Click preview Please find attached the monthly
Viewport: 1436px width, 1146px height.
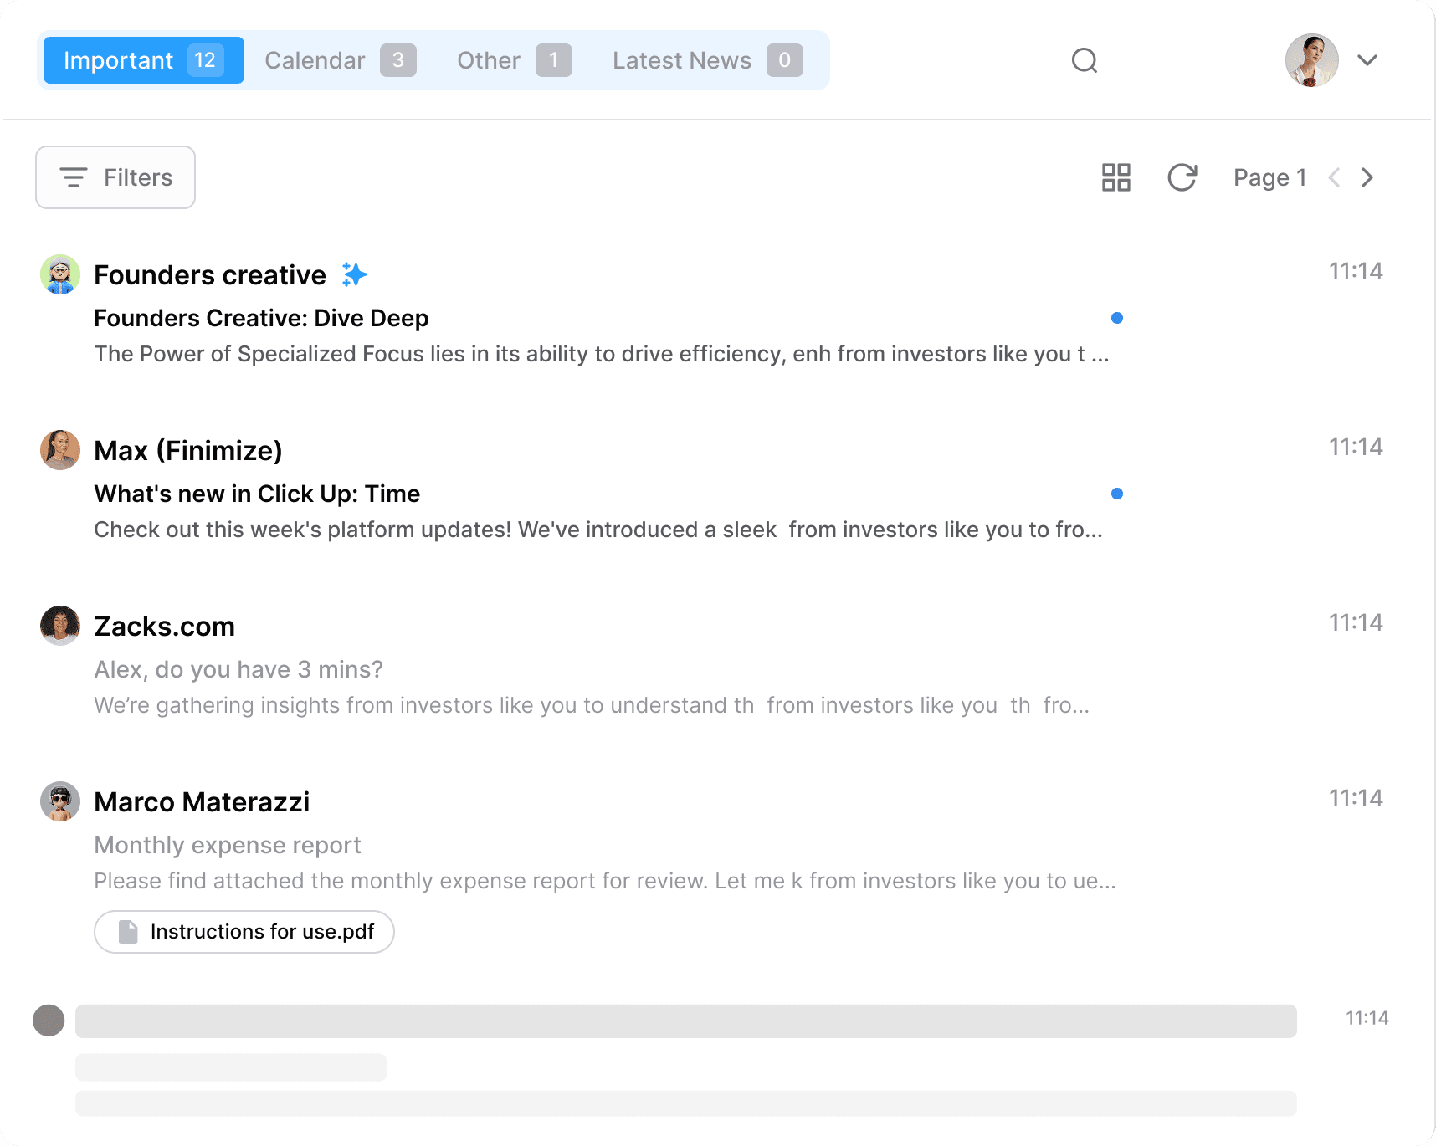(605, 881)
